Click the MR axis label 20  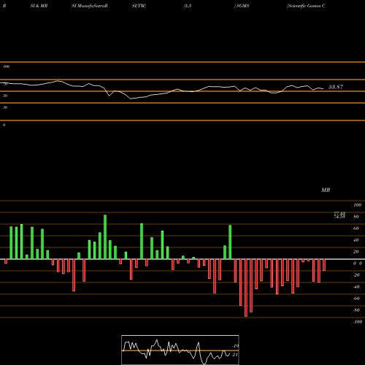356,252
